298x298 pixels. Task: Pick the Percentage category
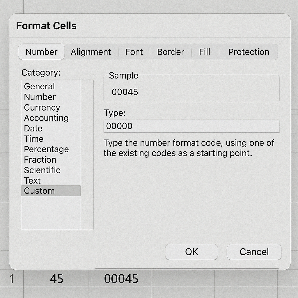[46, 149]
